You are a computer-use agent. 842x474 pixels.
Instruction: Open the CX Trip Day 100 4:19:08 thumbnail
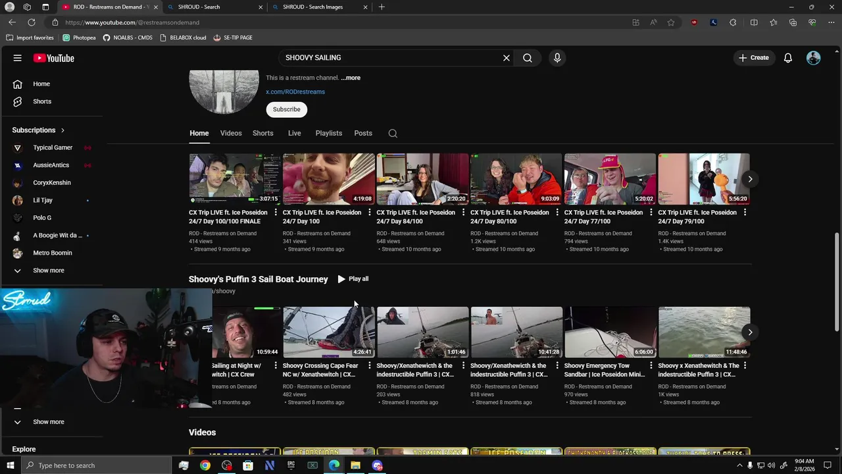pos(329,179)
